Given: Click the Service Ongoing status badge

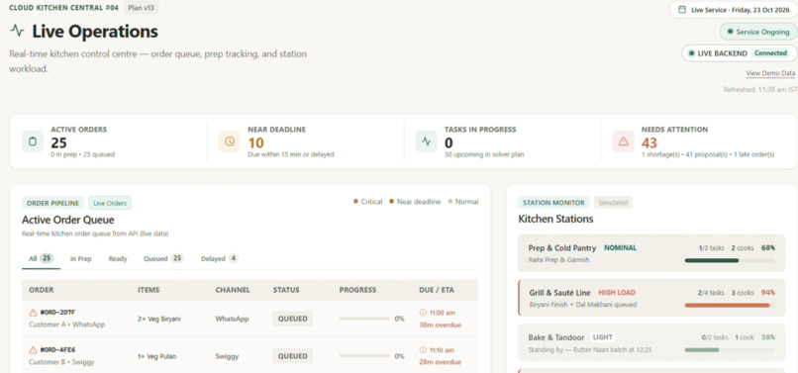Looking at the screenshot, I should click(758, 32).
